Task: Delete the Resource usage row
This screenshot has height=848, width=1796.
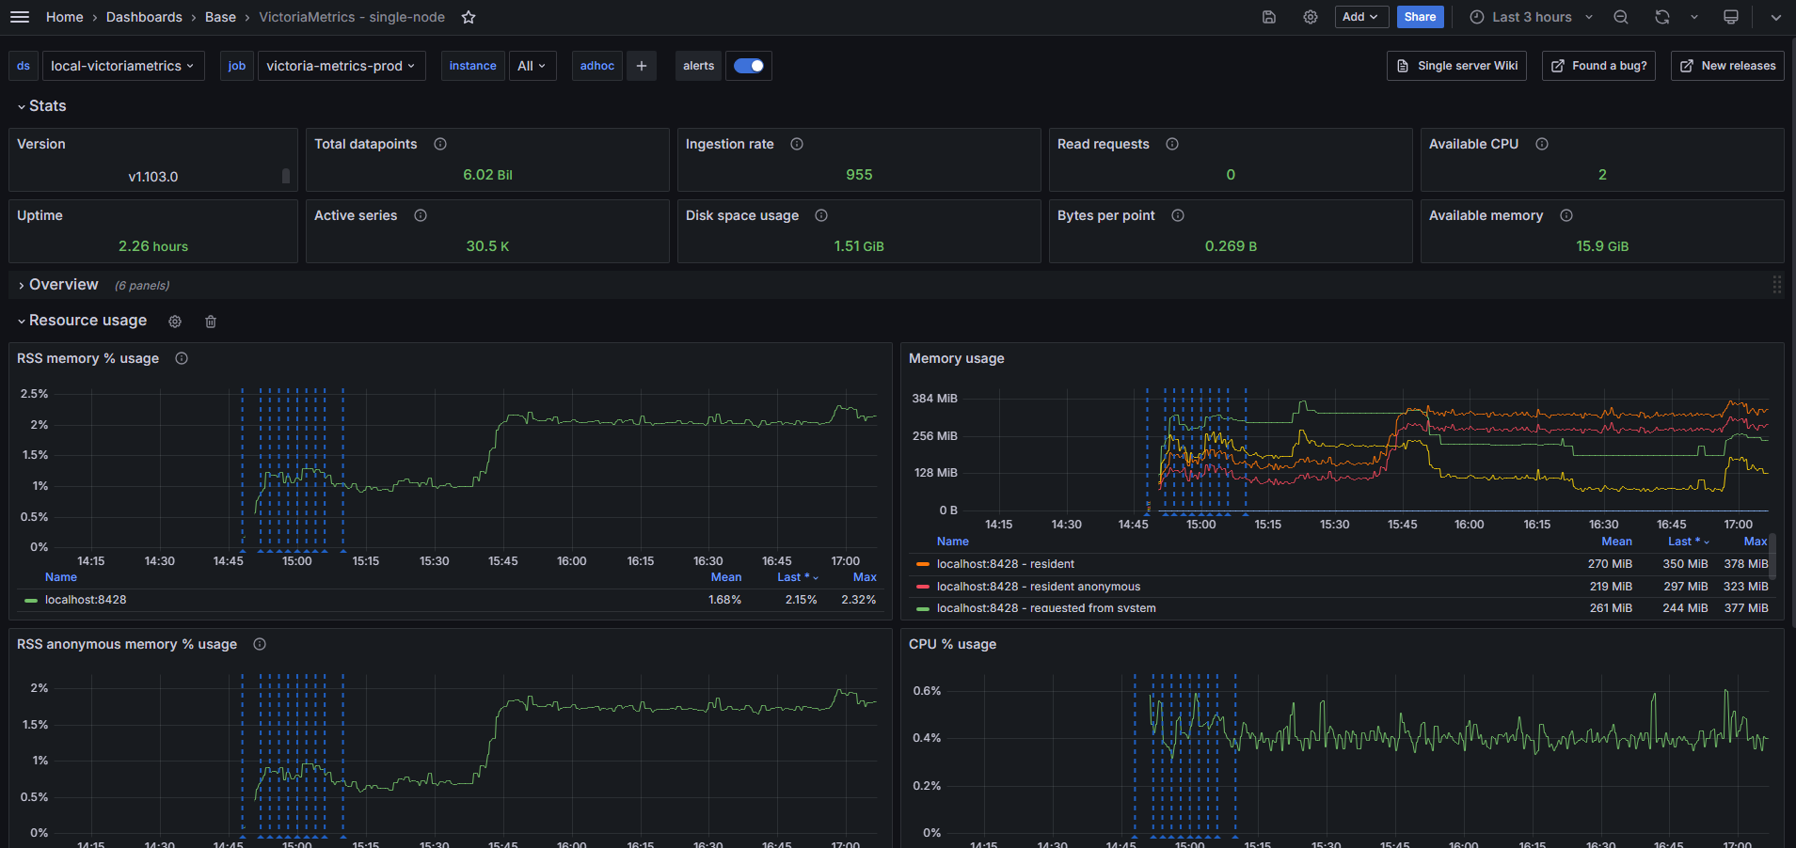Action: (211, 322)
